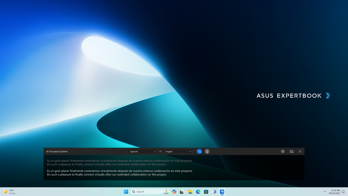
Task: Open AI Translated Subtitles settings gear
Action: (x=283, y=151)
